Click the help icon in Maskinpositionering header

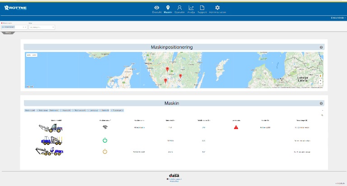pyautogui.click(x=321, y=47)
